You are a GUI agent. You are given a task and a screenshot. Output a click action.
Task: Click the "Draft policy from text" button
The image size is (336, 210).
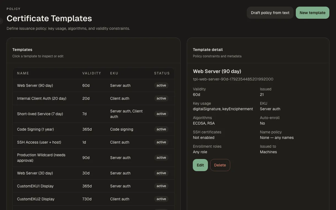click(270, 13)
